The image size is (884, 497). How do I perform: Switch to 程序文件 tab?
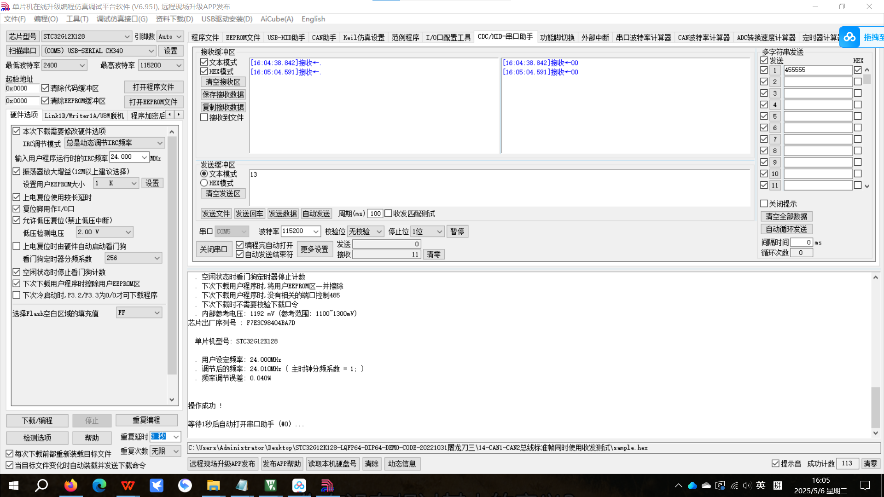click(x=205, y=37)
